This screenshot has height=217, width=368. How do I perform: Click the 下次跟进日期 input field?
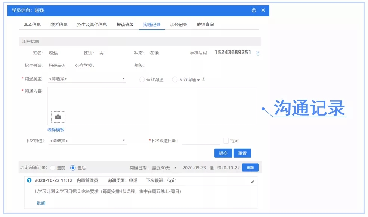pos(200,140)
